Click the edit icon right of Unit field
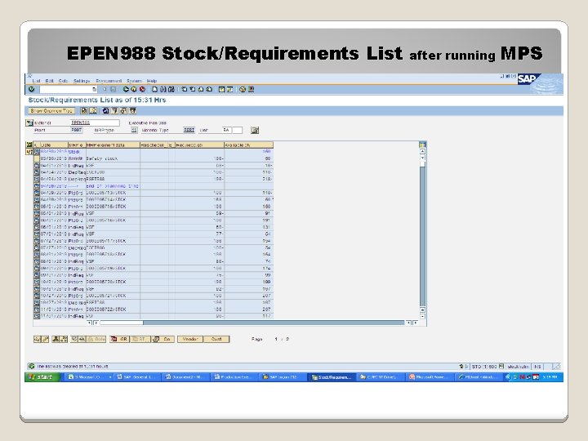The height and width of the screenshot is (441, 588). click(255, 130)
